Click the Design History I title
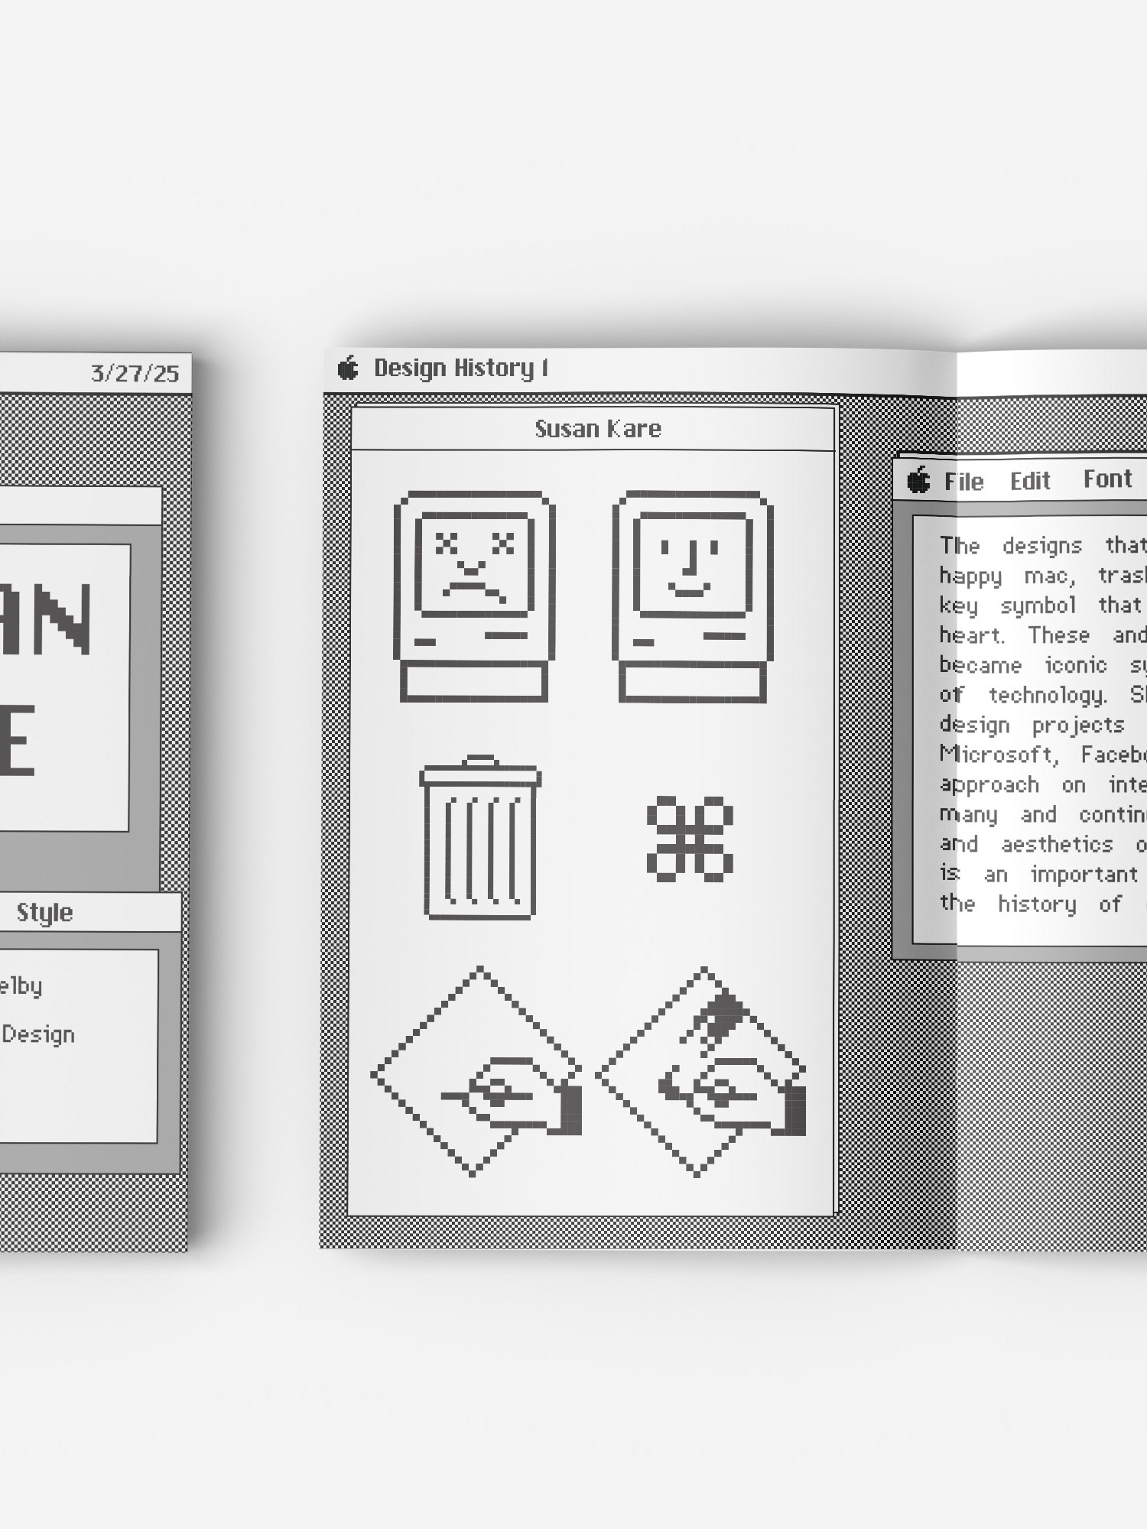Image resolution: width=1147 pixels, height=1529 pixels. [x=461, y=368]
